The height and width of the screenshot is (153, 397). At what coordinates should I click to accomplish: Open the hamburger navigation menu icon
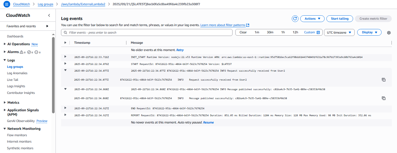[7, 4]
